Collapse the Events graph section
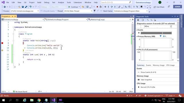 (137, 30)
